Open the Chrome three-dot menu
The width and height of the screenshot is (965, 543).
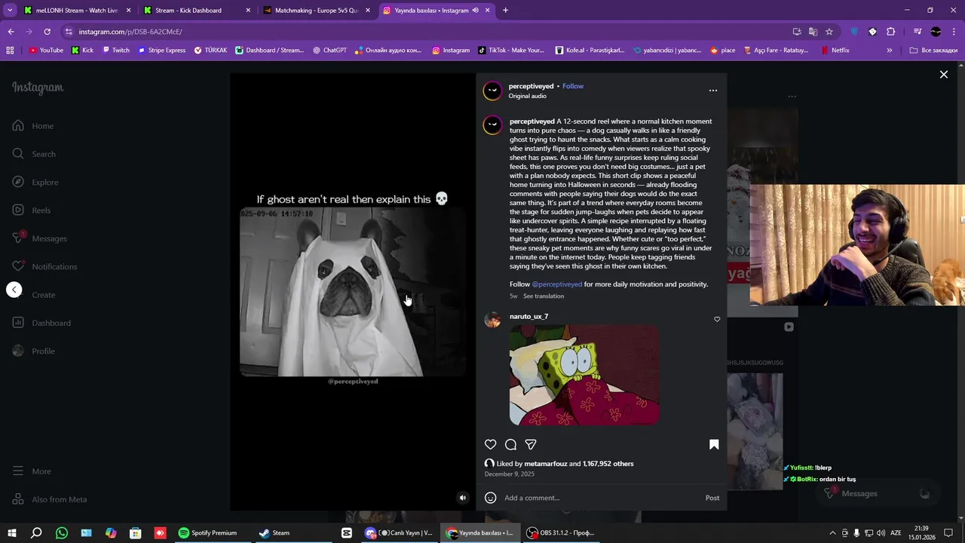coord(954,32)
